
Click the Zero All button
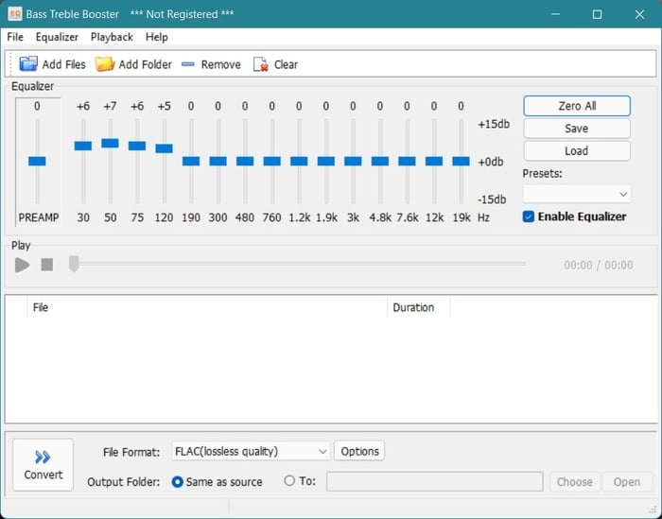click(x=577, y=106)
